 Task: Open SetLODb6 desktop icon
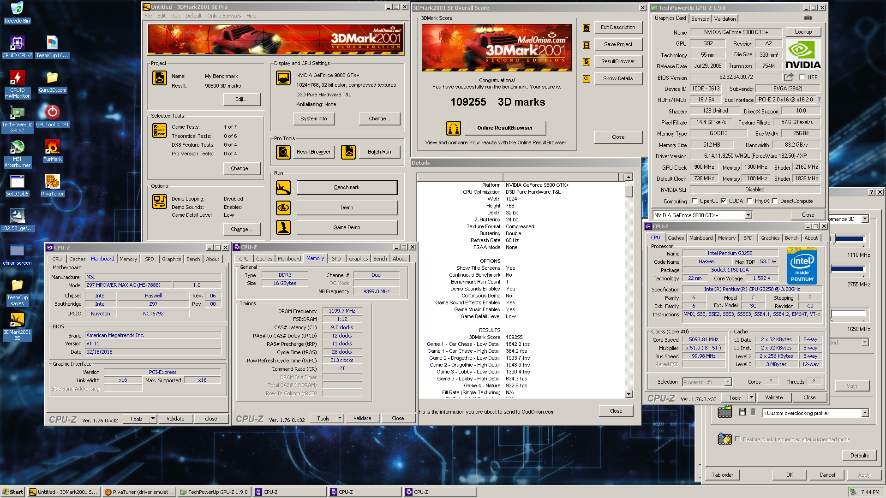point(17,184)
